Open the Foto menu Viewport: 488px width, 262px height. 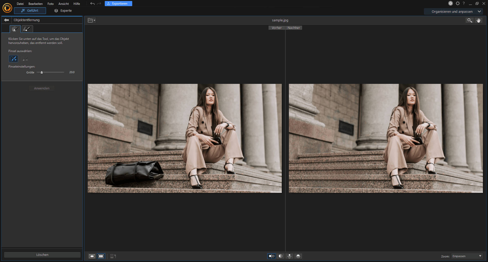(50, 4)
